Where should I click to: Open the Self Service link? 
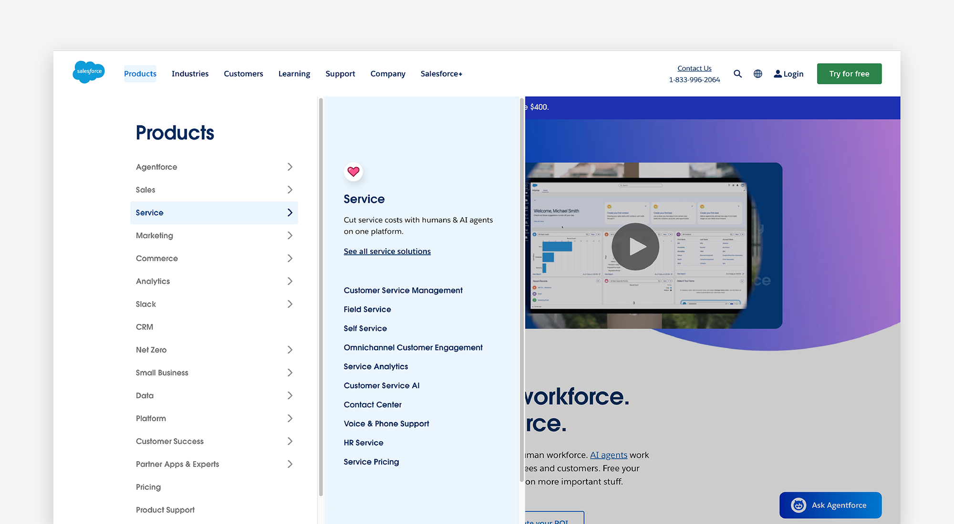tap(365, 328)
